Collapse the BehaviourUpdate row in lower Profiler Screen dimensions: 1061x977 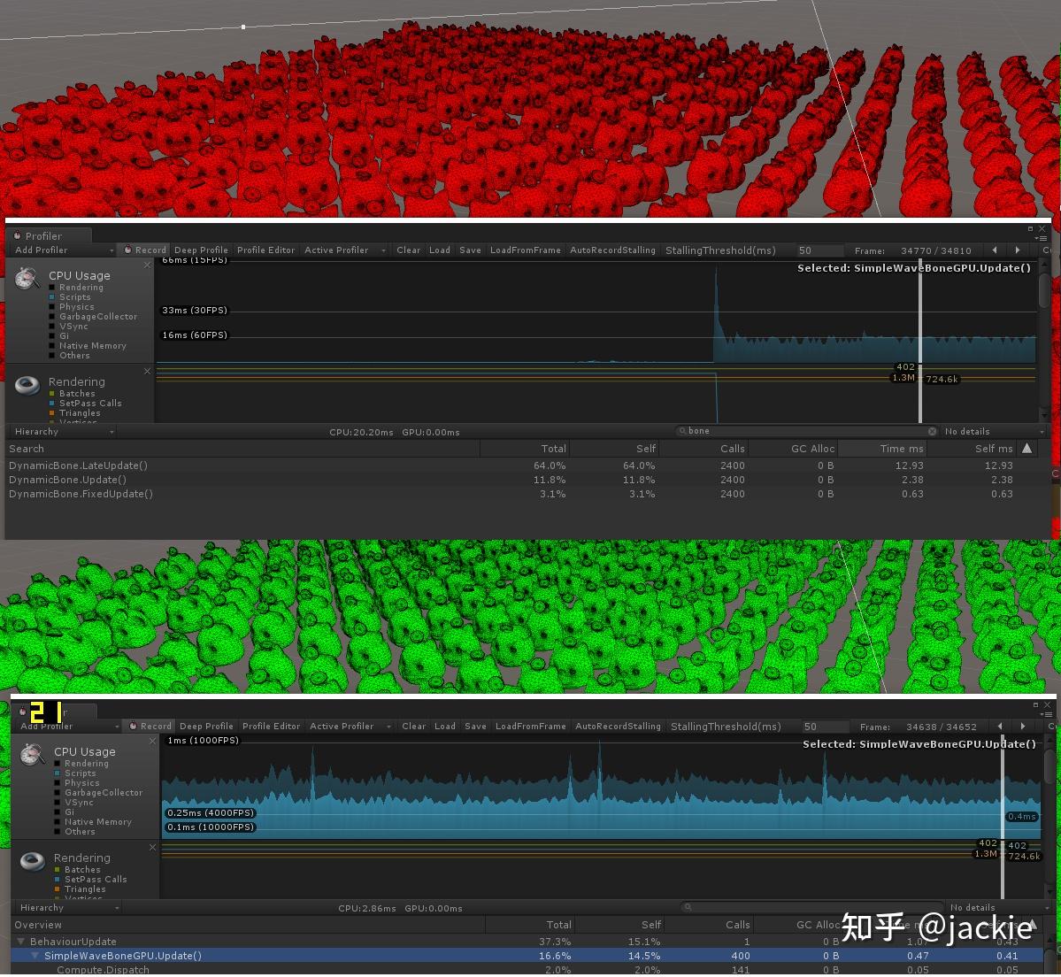[20, 941]
